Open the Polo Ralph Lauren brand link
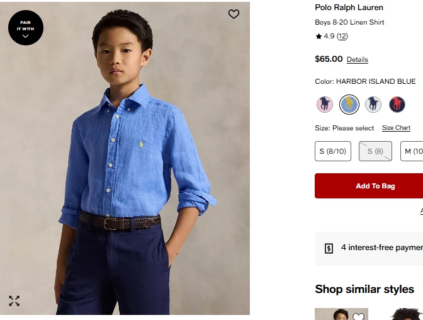This screenshot has height=320, width=423. click(349, 8)
